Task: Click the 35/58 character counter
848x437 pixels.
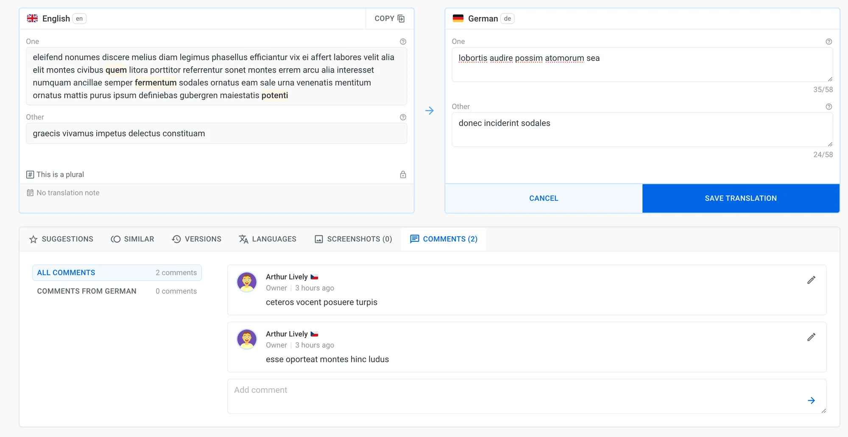Action: click(x=823, y=90)
